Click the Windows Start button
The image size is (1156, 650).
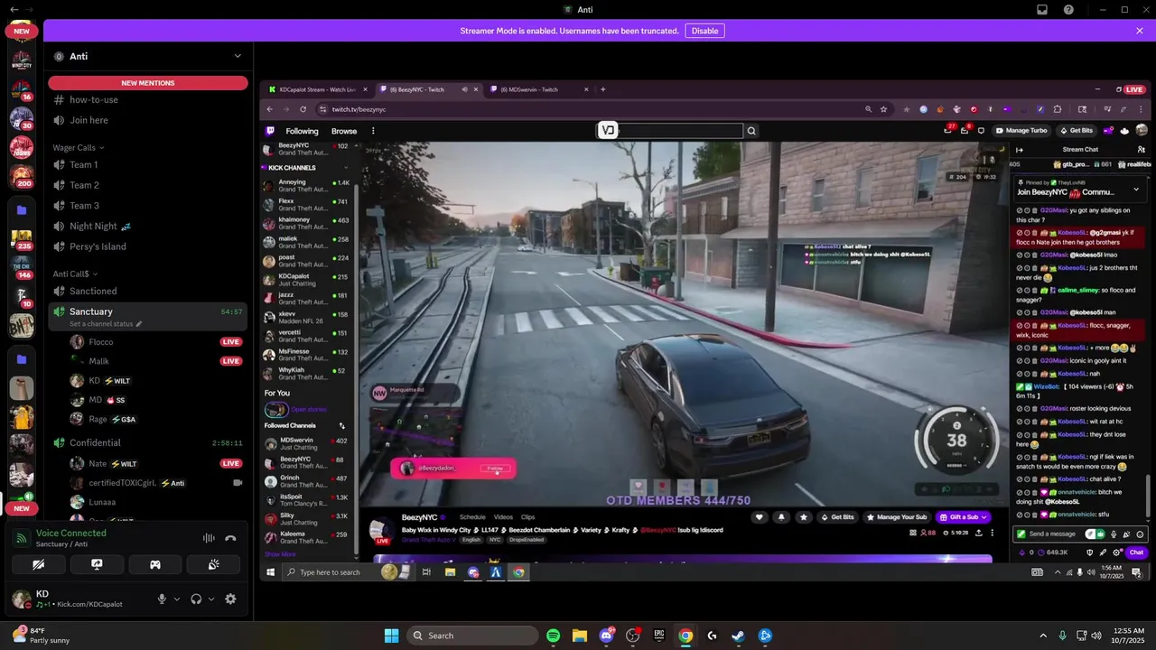pos(391,636)
